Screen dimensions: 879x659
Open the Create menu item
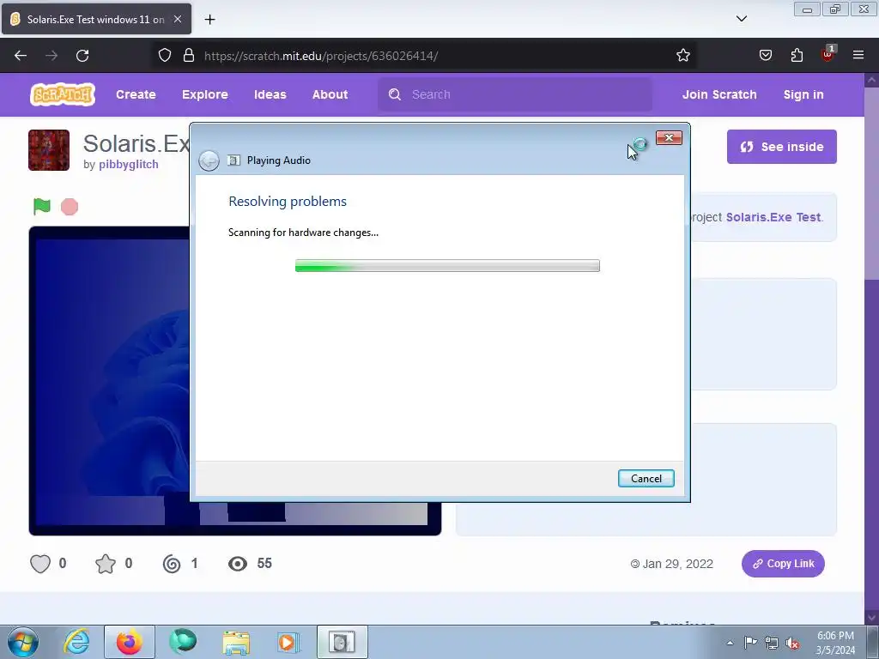click(136, 94)
